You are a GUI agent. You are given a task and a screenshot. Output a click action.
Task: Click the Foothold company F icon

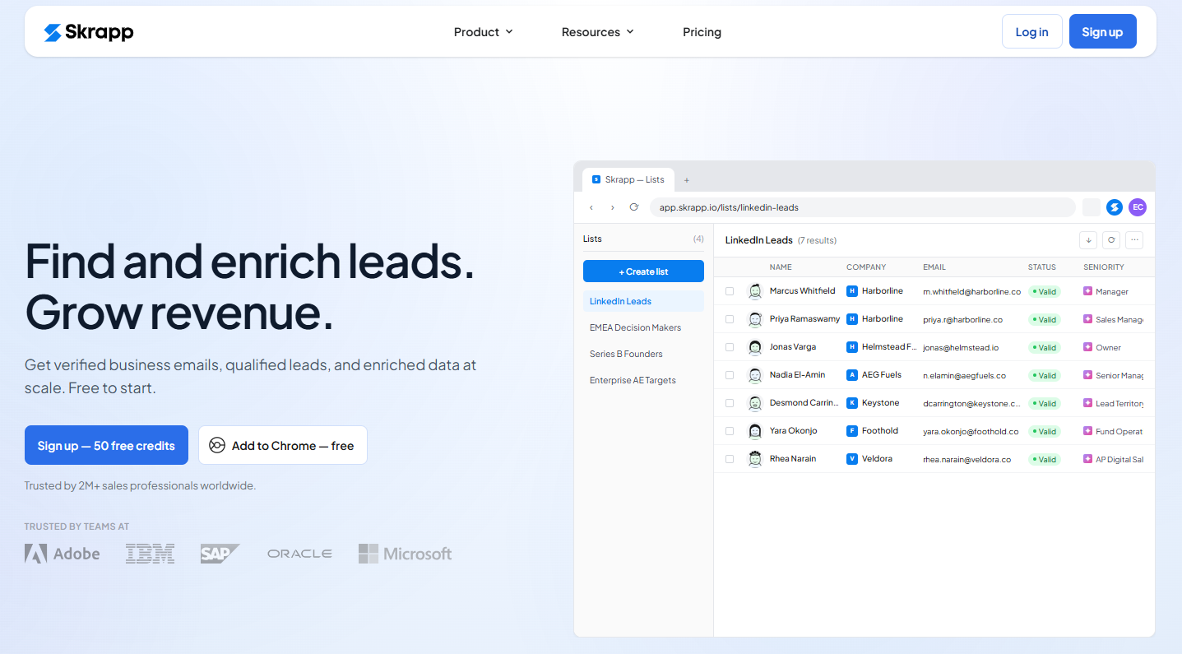[x=852, y=431]
